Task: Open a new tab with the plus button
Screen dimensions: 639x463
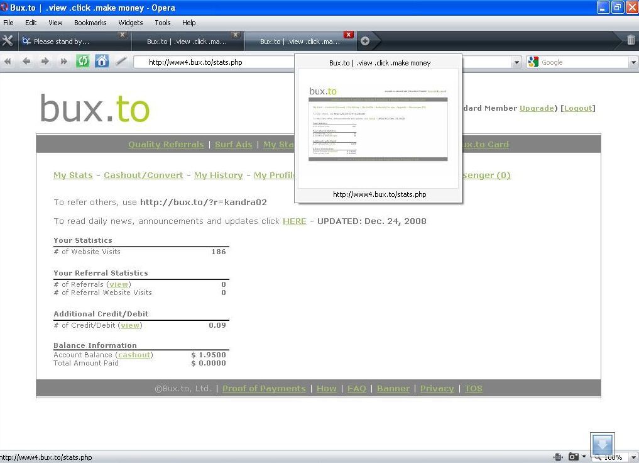Action: (365, 41)
